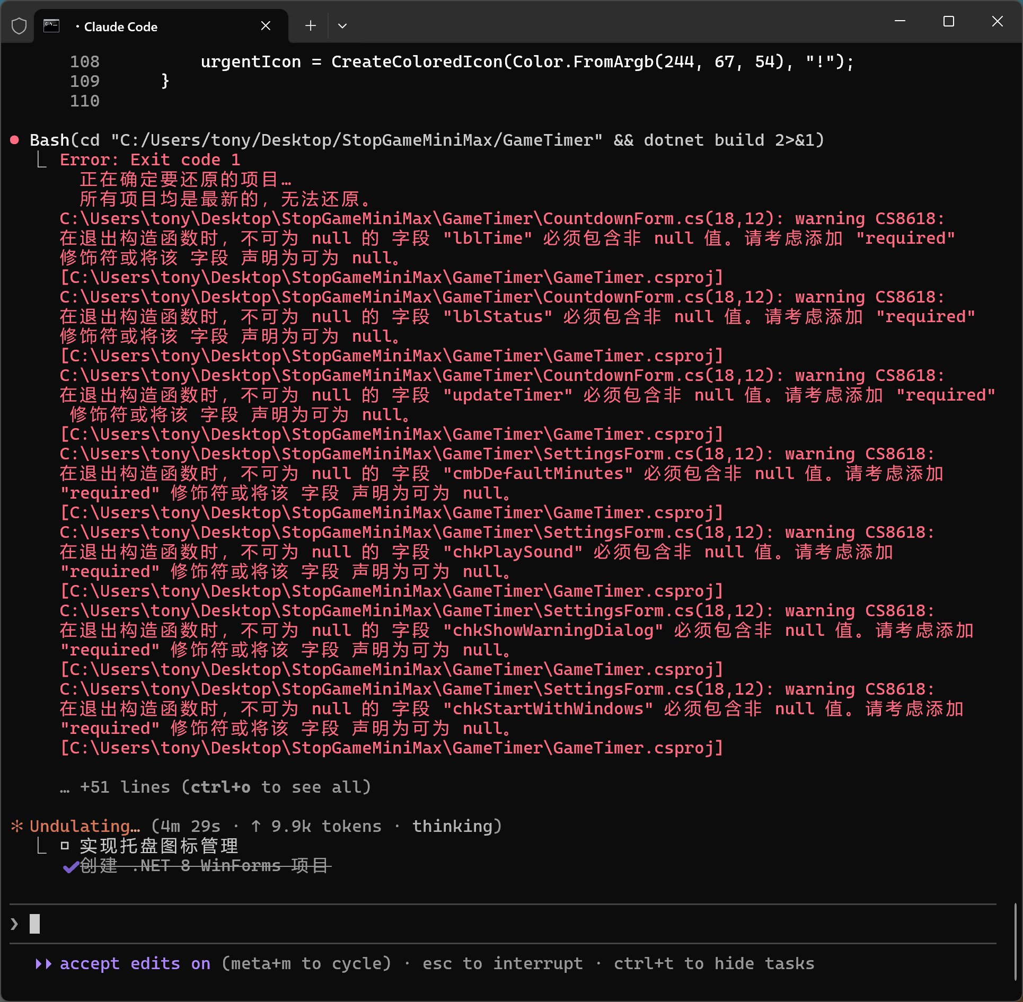Click the prompt chevron at input line
This screenshot has width=1023, height=1002.
coord(14,924)
